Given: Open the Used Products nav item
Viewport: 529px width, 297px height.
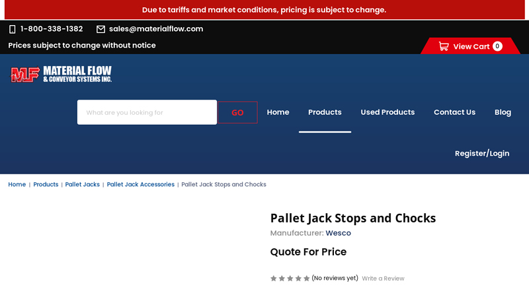Looking at the screenshot, I should pyautogui.click(x=387, y=112).
